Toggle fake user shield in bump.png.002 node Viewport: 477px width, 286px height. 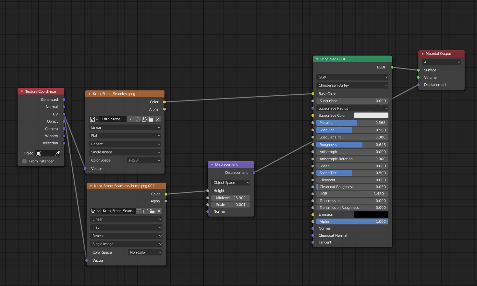(139, 211)
